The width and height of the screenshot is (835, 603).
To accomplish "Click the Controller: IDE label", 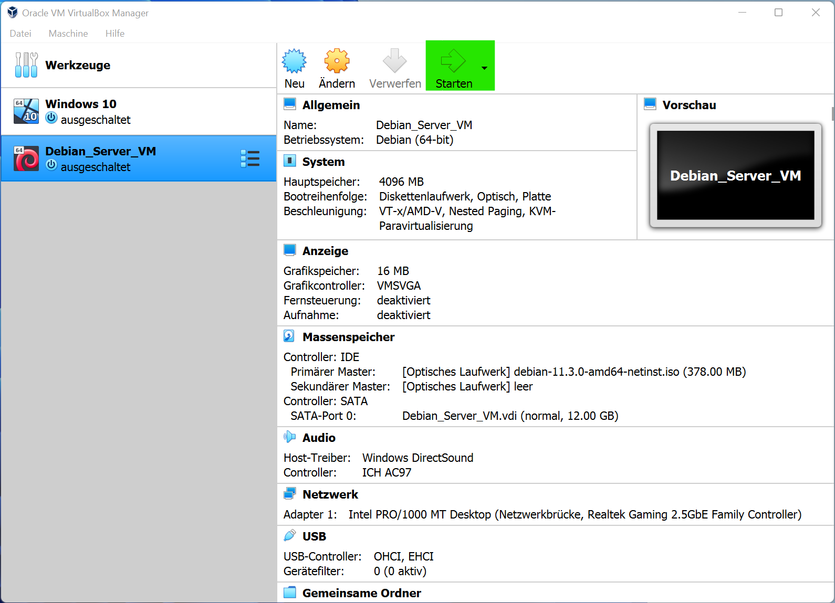I will [x=321, y=357].
